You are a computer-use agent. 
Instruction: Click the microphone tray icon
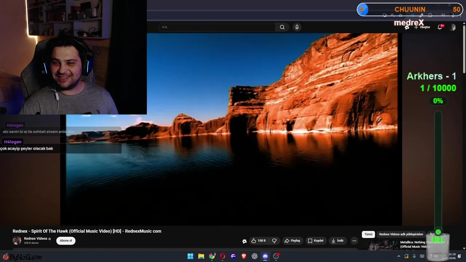pyautogui.click(x=414, y=256)
